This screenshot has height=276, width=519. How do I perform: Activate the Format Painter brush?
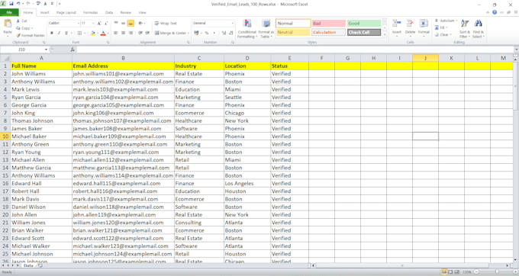click(x=18, y=35)
